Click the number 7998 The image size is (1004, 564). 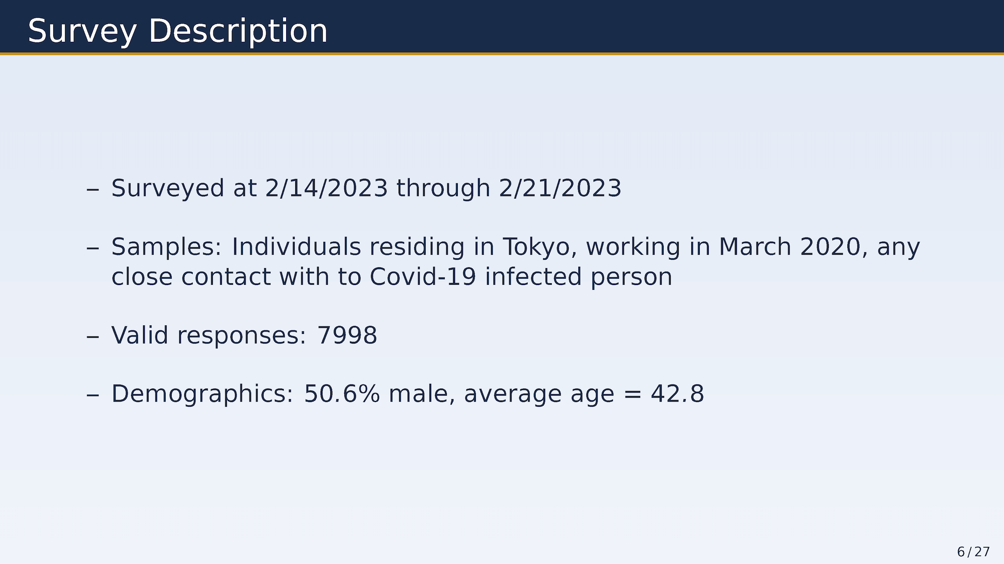pos(347,335)
